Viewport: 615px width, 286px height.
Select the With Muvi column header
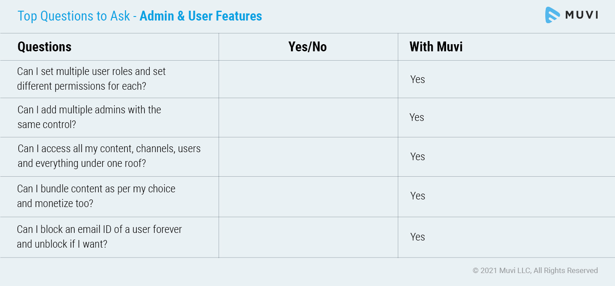[x=436, y=47]
